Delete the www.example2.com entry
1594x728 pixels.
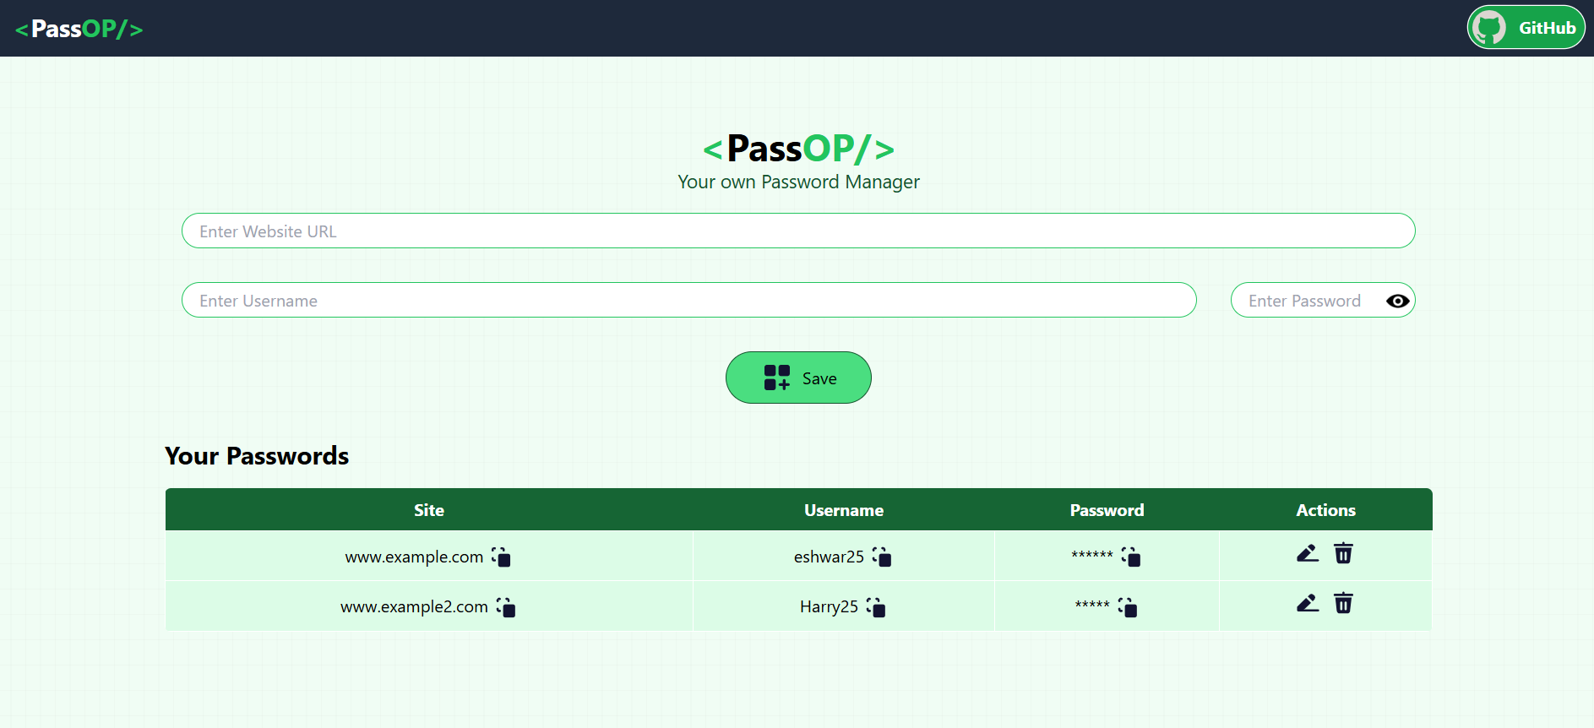(x=1343, y=603)
